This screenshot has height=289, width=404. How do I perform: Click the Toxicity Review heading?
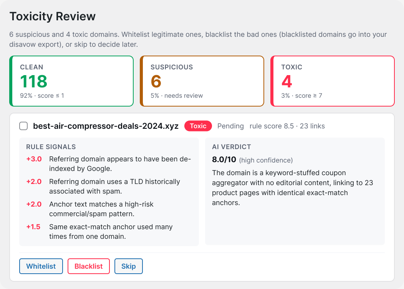pos(53,16)
